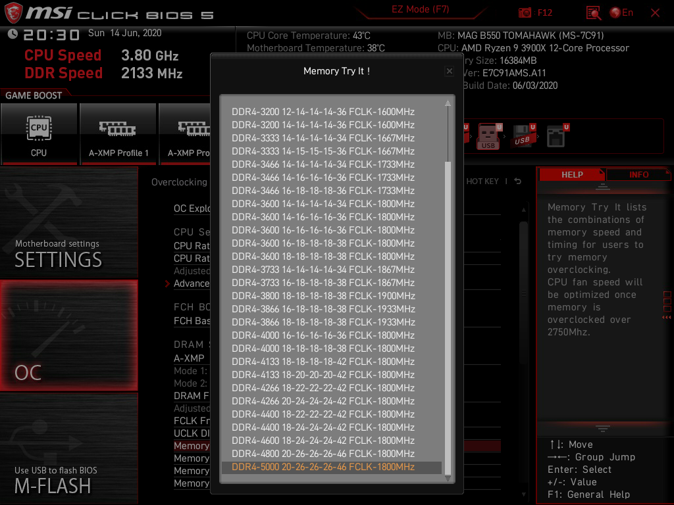Click the HOT KEY link
This screenshot has height=505, width=674.
pos(482,181)
